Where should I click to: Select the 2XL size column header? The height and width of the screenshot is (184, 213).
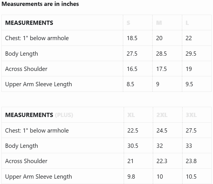[162, 115]
